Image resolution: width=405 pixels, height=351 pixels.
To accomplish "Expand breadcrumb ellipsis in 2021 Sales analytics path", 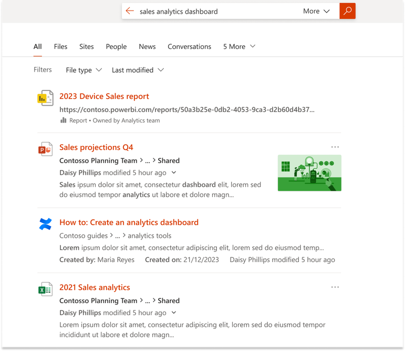I will pos(148,301).
